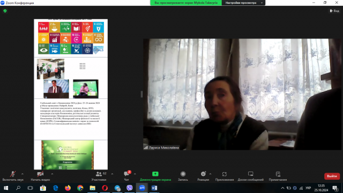Expand chat options arrow beside Чат
This screenshot has width=343, height=193.
[135, 174]
